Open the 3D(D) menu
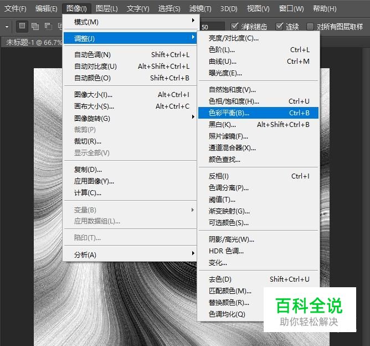Viewport: 370px width, 346px height. tap(229, 8)
